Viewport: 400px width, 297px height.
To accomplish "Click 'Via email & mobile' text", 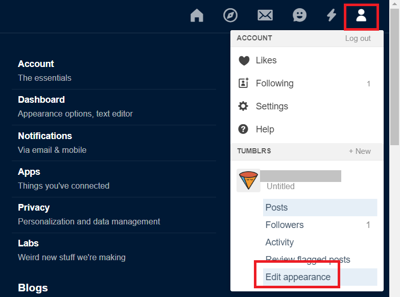I will tap(52, 150).
